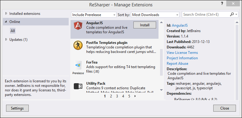The height and width of the screenshot is (118, 242).
Task: Click the Prerelease label under ForTea
Action: 78,73
